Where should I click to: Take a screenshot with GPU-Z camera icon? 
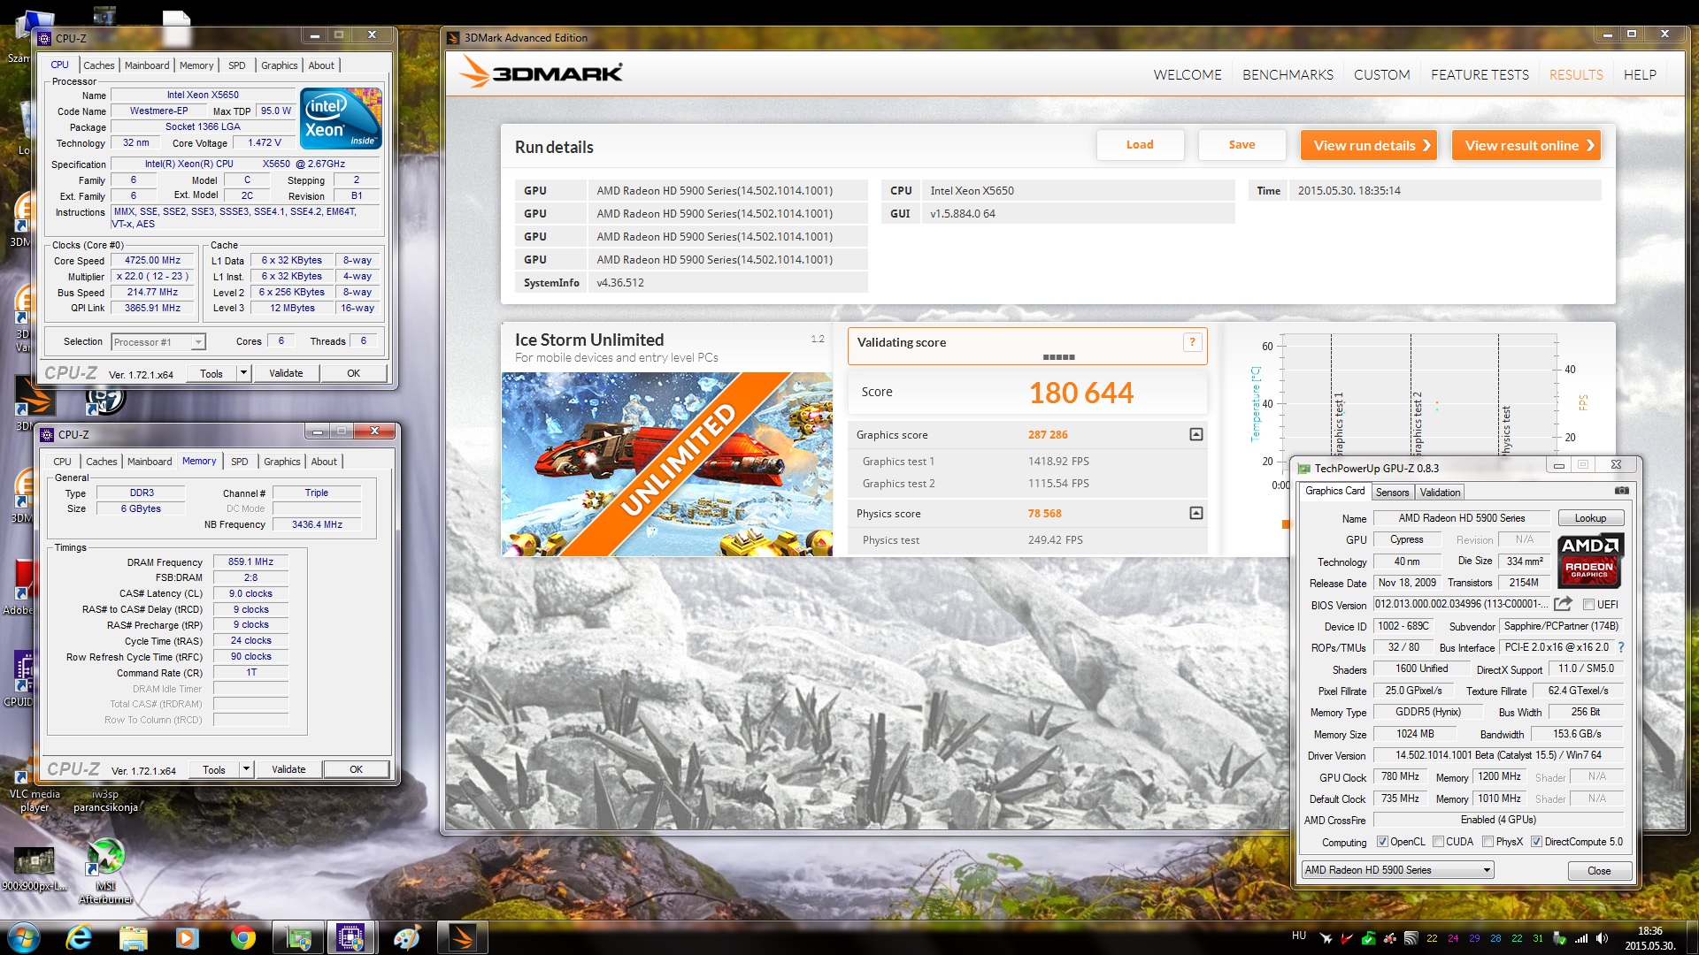point(1621,491)
